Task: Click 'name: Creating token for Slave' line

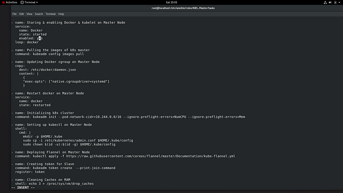Action: point(45,164)
